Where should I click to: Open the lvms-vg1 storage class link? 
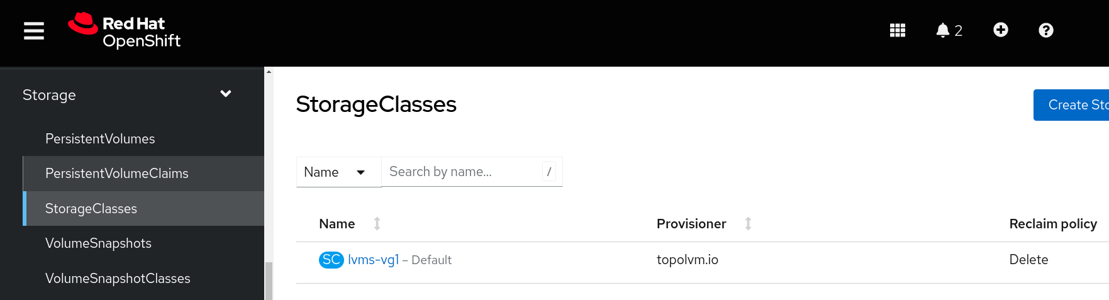click(374, 260)
